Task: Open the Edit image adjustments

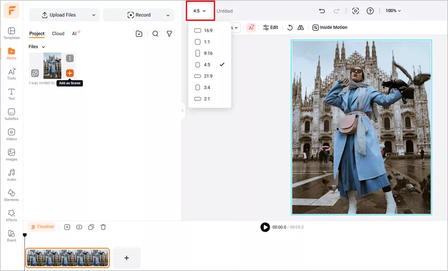Action: click(270, 27)
